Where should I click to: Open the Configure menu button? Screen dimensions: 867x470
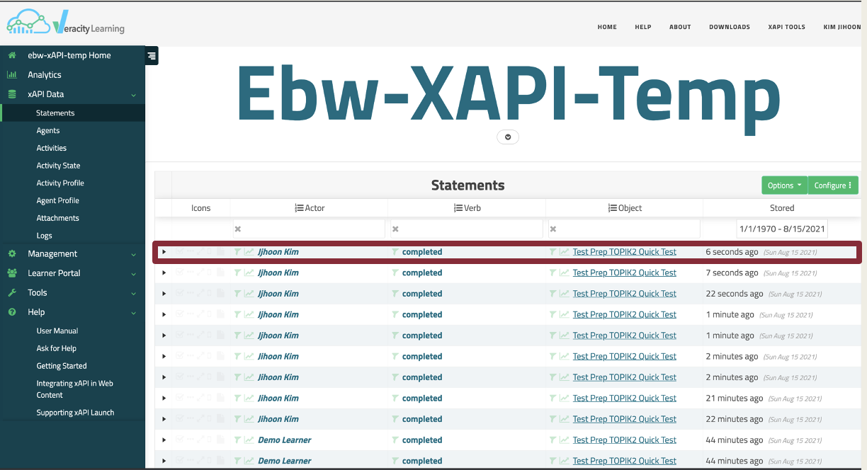pos(833,185)
